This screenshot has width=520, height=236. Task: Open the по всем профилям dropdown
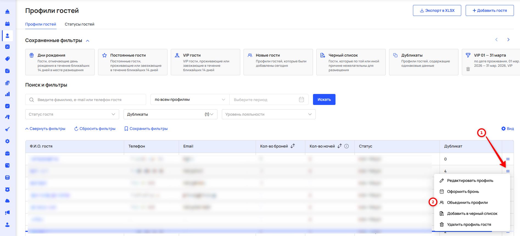190,99
